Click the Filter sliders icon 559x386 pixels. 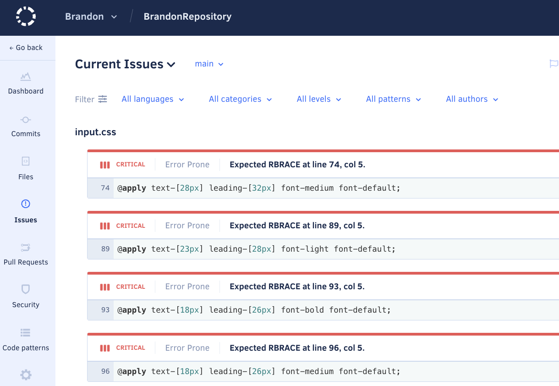click(x=103, y=99)
